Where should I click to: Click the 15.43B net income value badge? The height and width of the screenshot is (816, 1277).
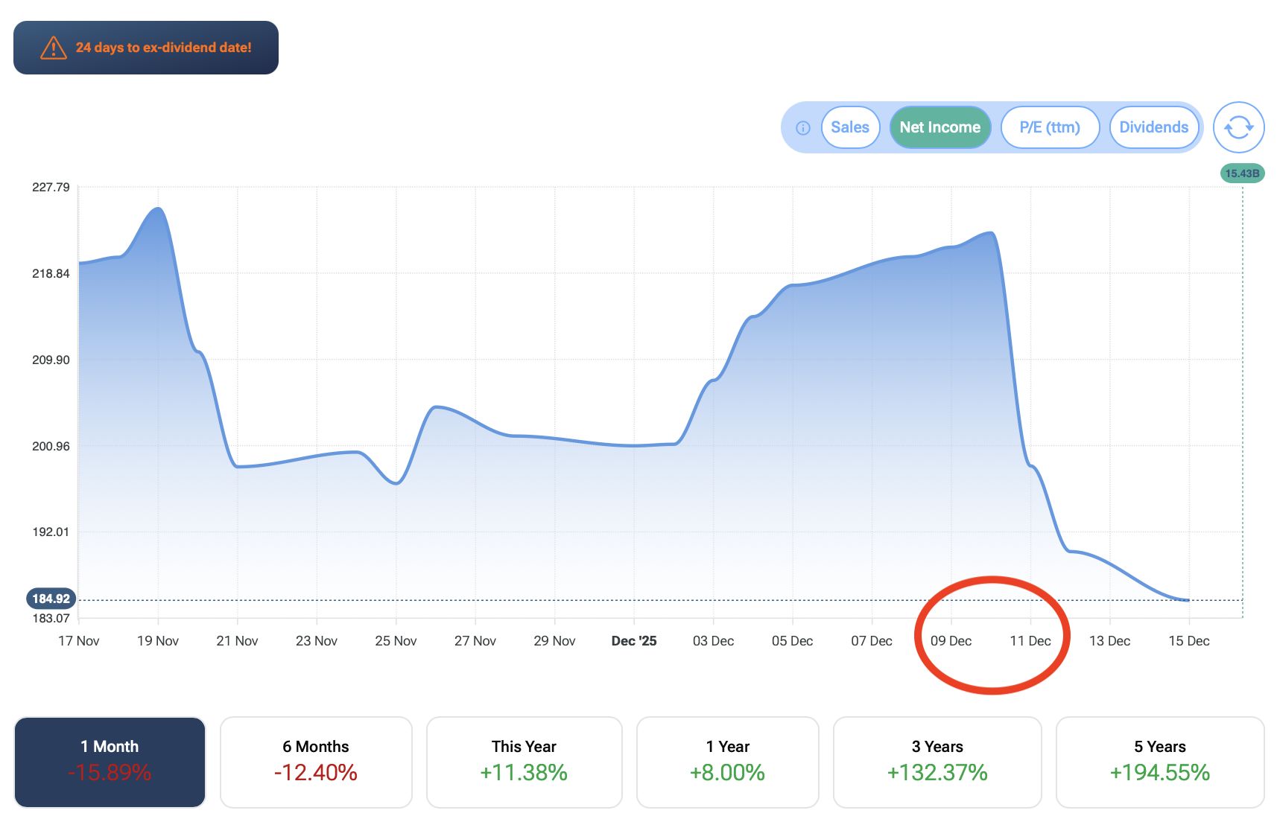[1242, 173]
